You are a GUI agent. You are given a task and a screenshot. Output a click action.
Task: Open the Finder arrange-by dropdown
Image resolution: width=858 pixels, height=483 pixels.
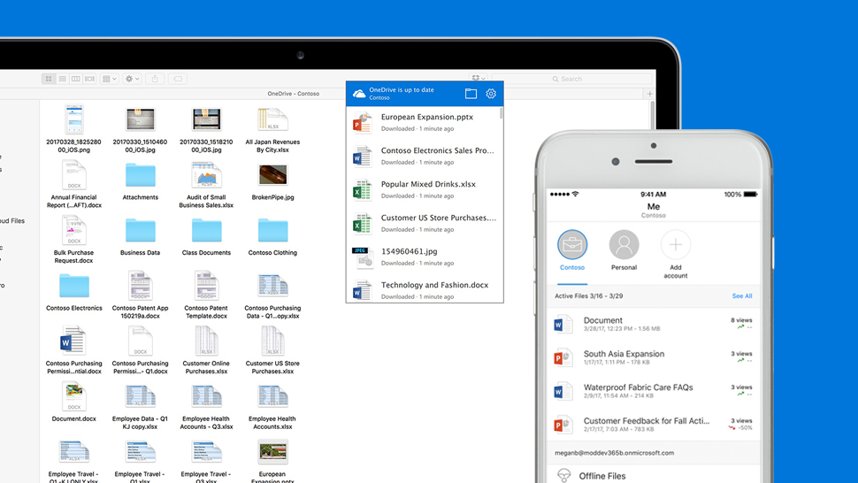tap(110, 79)
